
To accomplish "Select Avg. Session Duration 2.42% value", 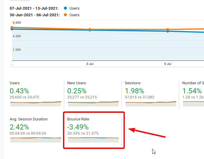I will coord(19,127).
